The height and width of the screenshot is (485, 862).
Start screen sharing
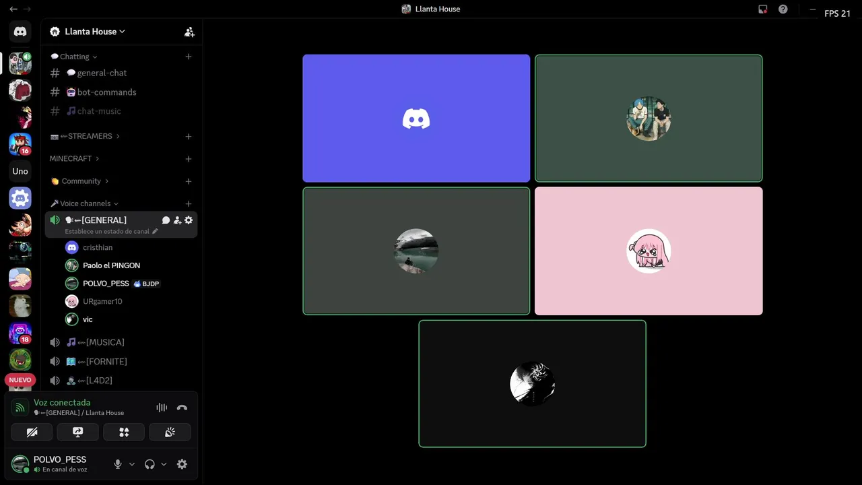[x=77, y=432]
